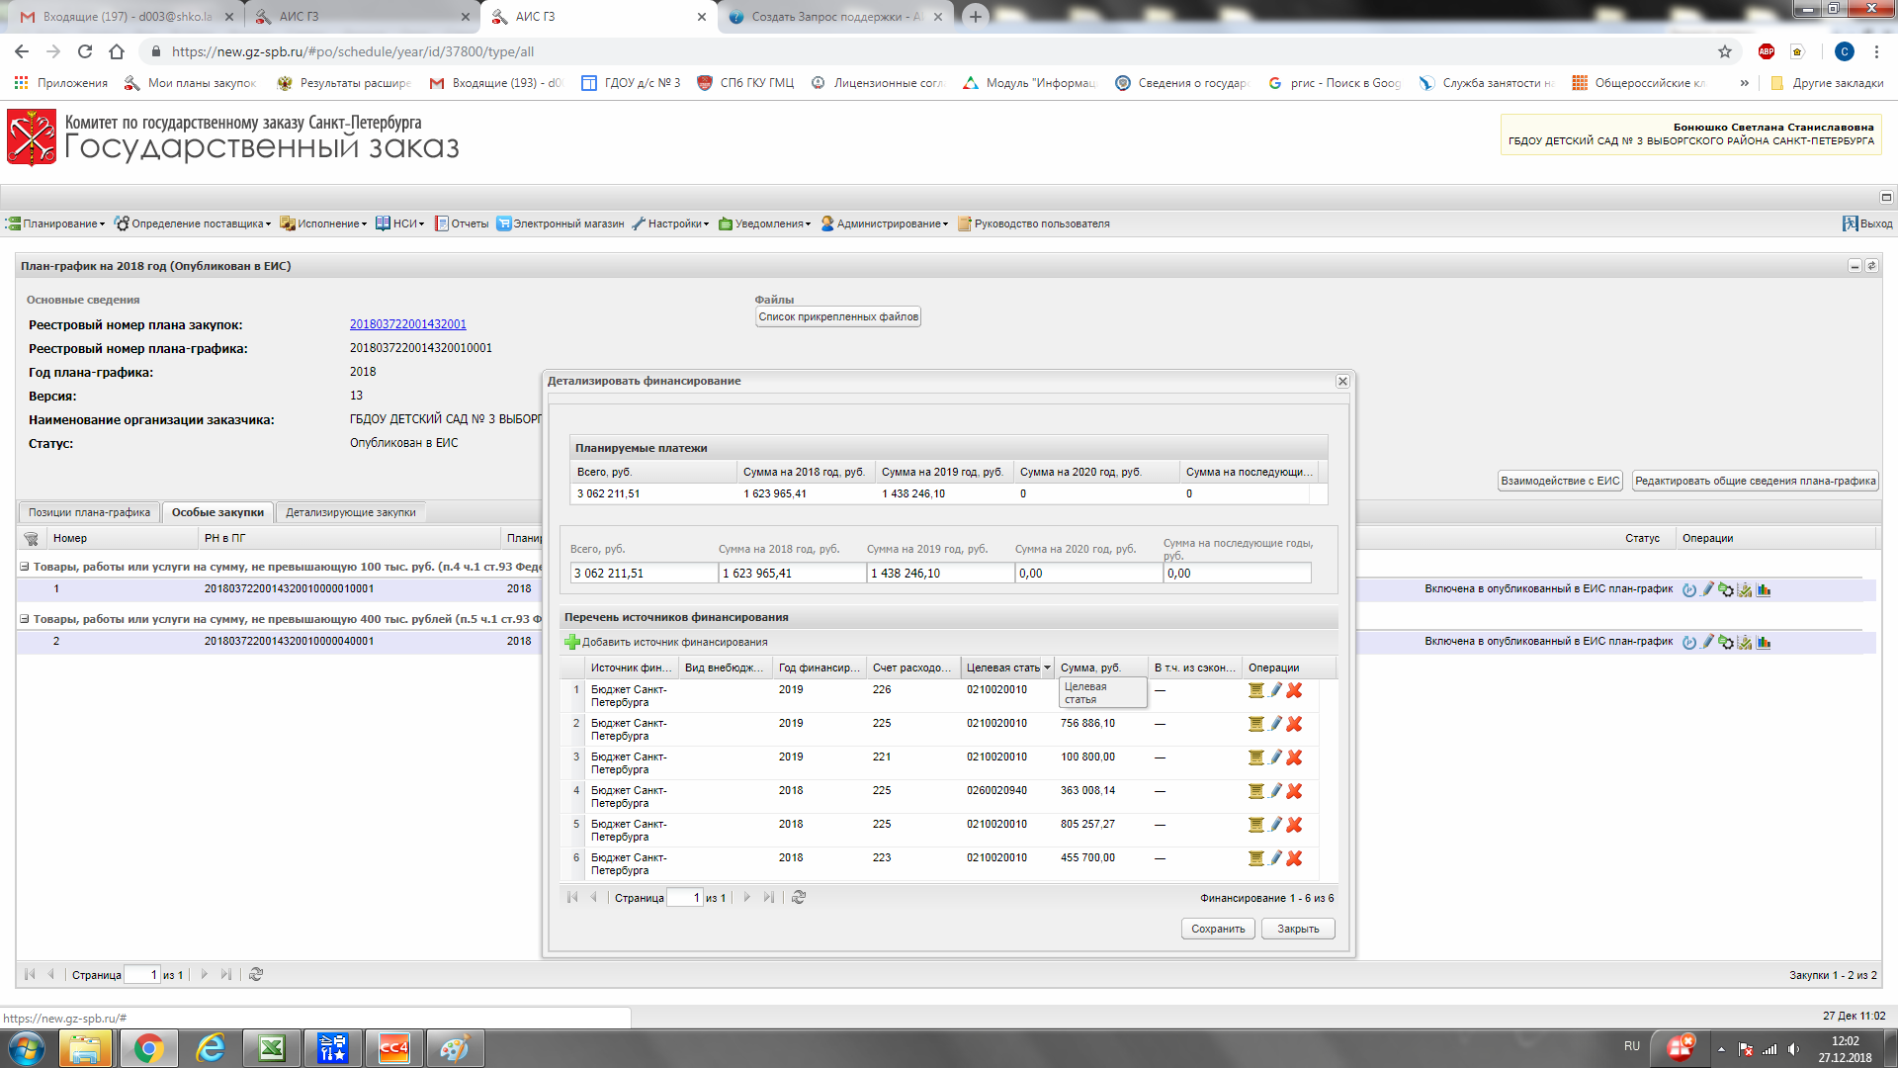Bookmark page with star icon
Screen dimensions: 1898x1068
click(x=1725, y=51)
